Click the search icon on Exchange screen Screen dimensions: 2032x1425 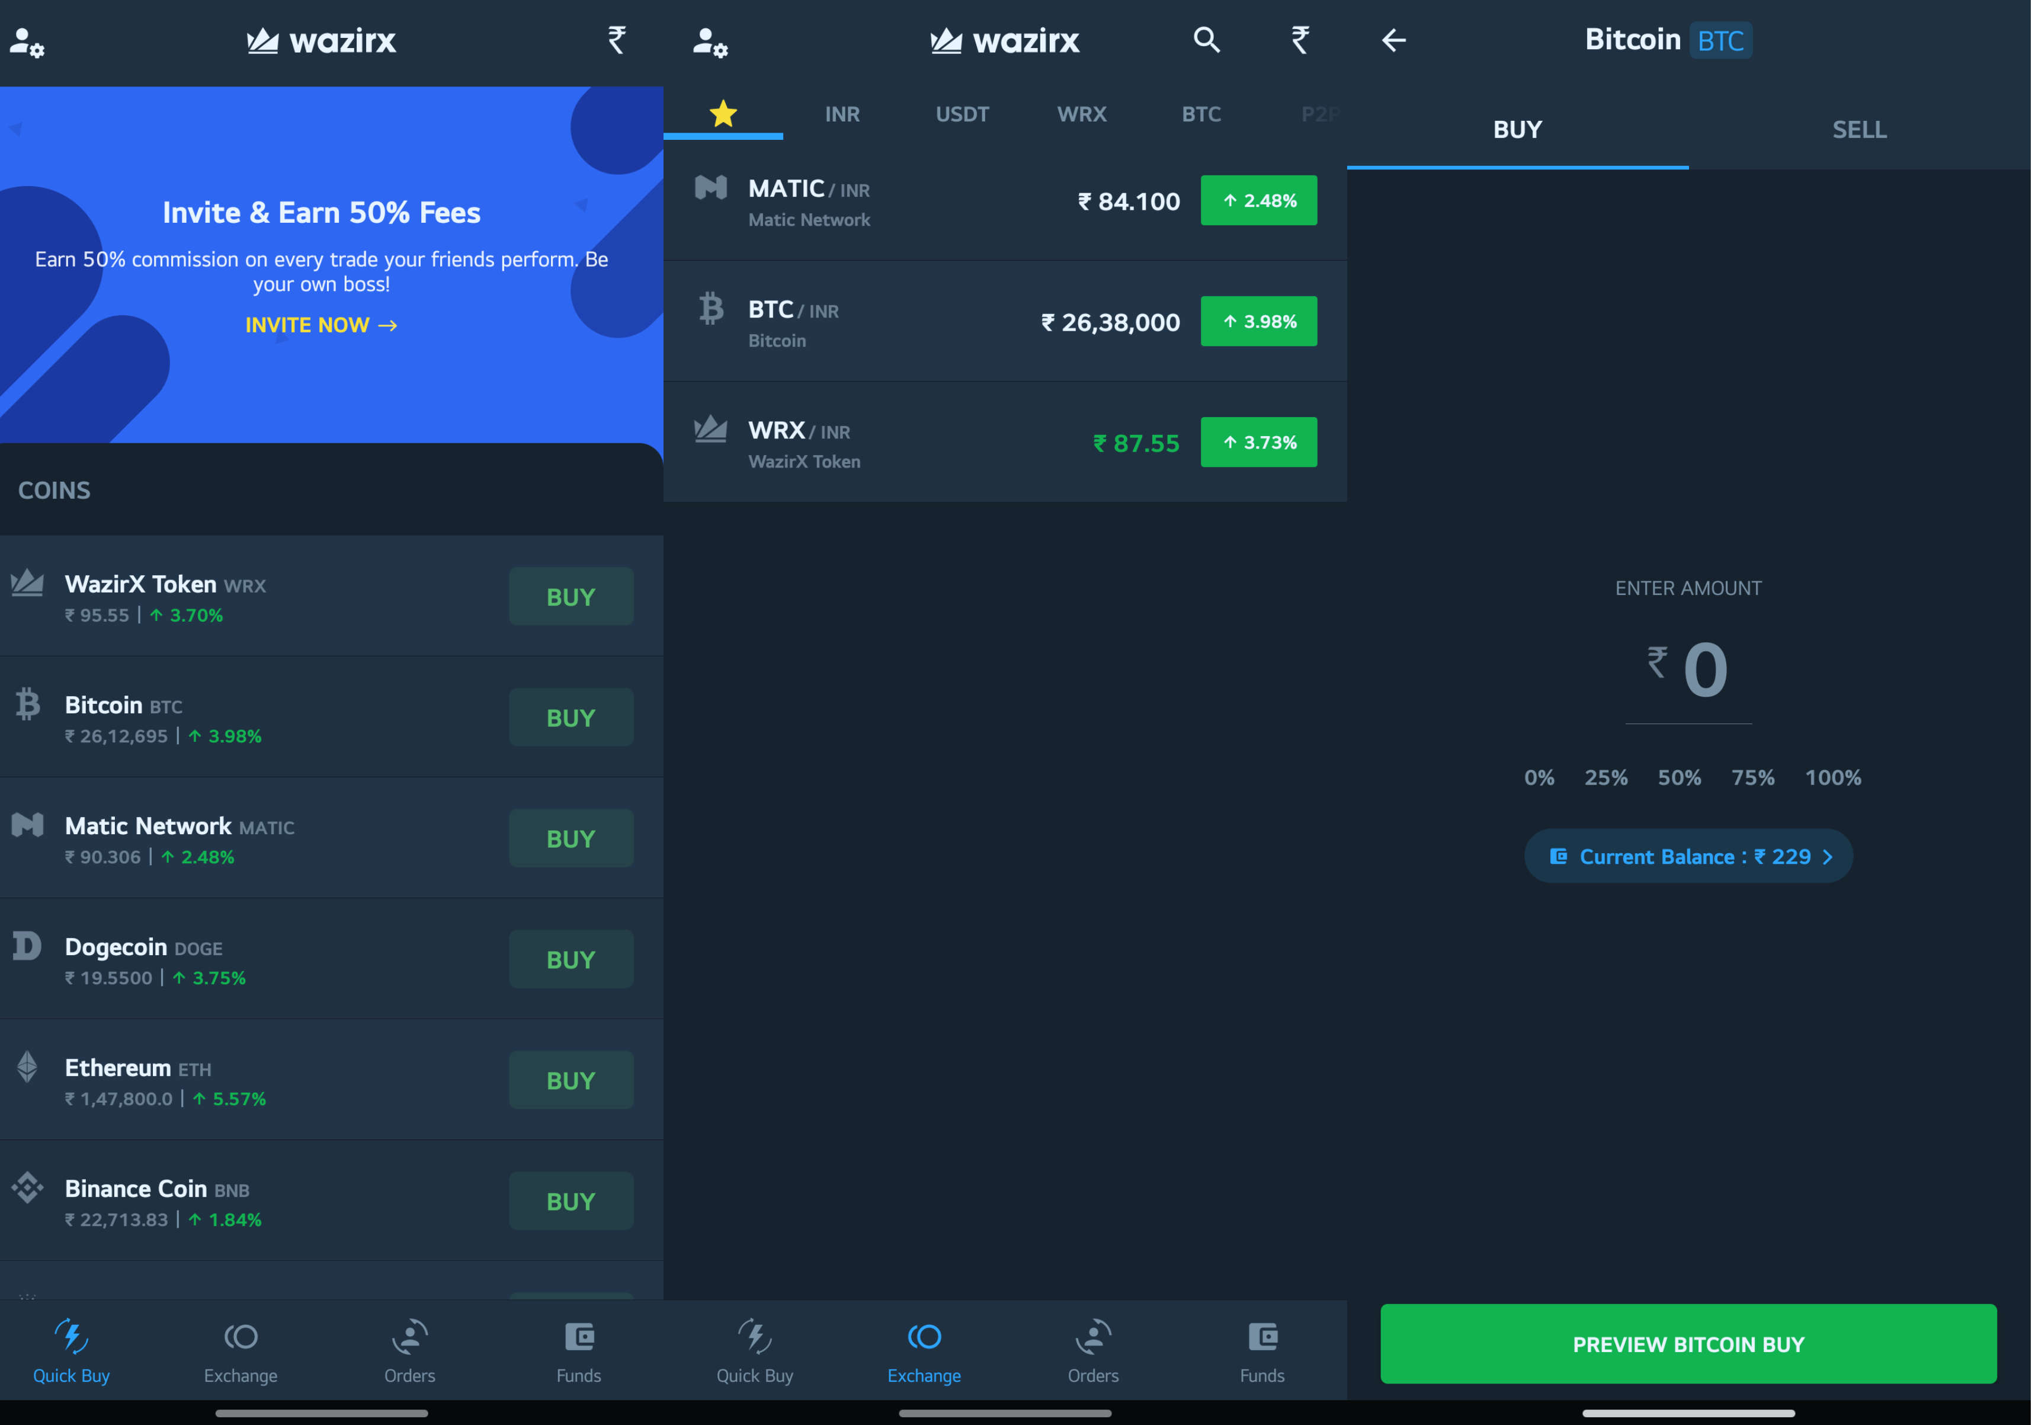click(x=1209, y=41)
